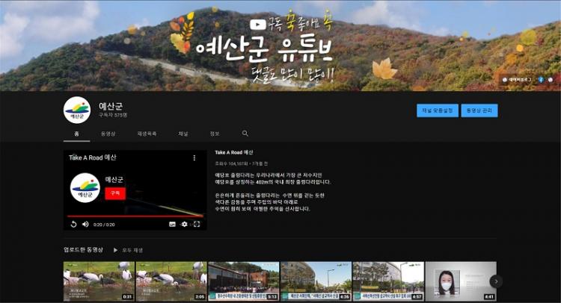561x303 pixels.
Task: Click the channel search magnifier icon
Action: [245, 134]
